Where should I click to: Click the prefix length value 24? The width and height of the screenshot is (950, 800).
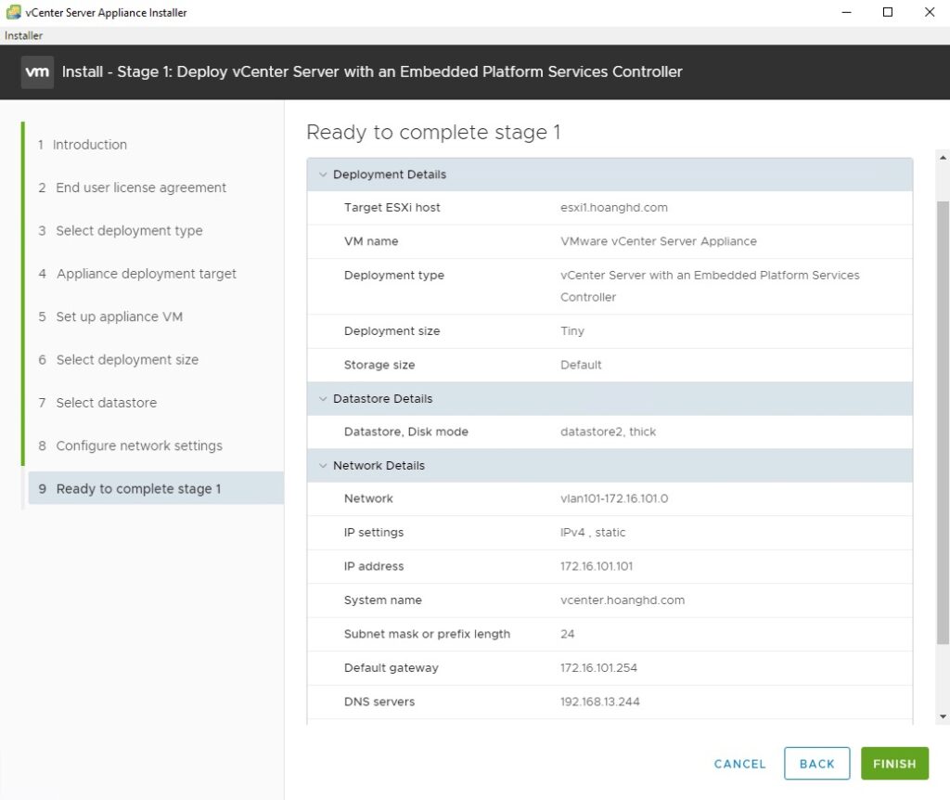click(x=567, y=634)
